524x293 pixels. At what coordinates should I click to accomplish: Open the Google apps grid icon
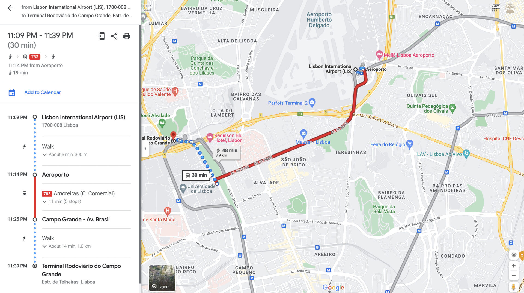point(494,9)
